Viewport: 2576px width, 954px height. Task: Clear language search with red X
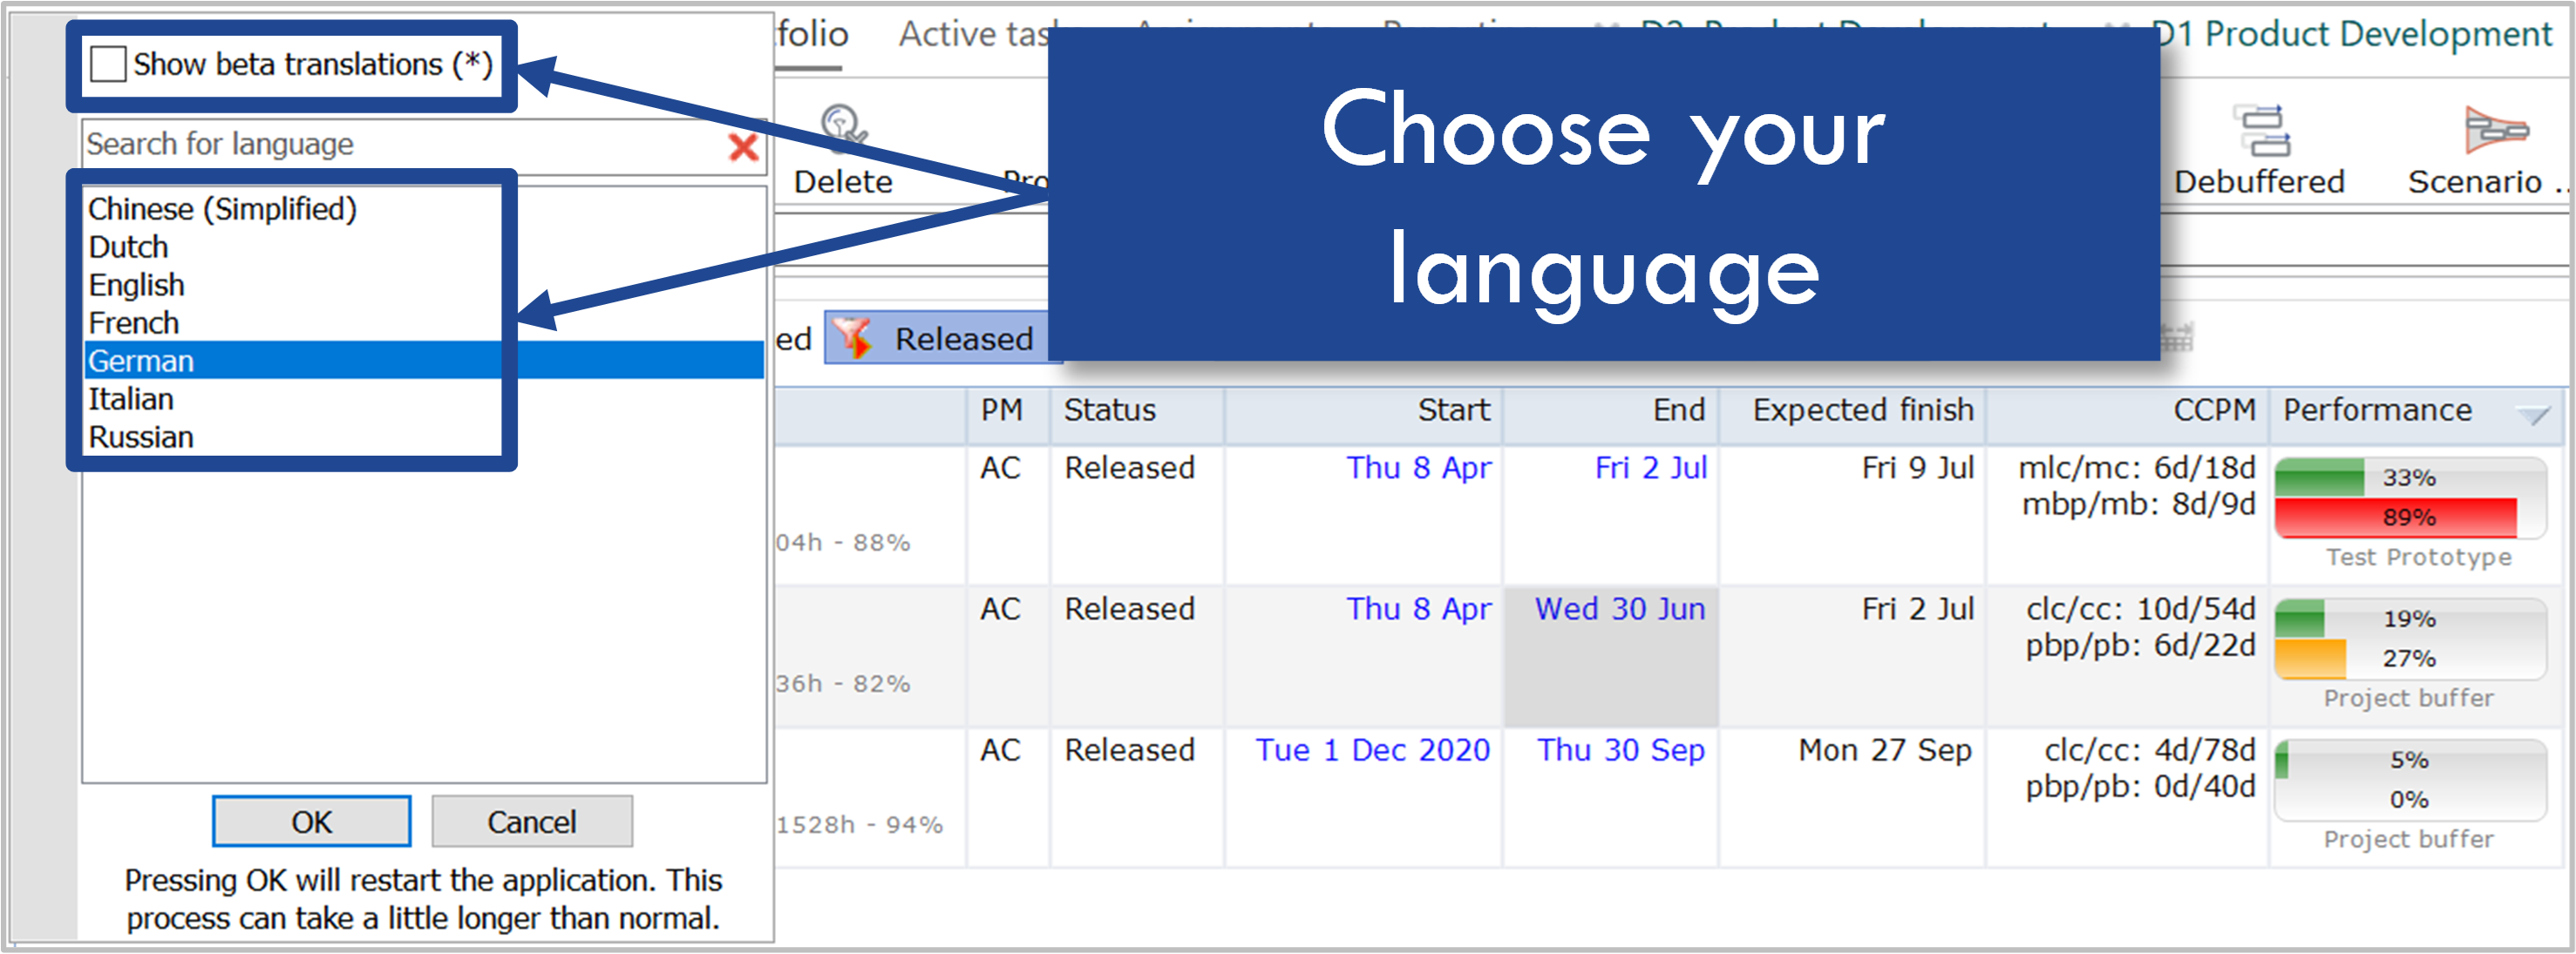pos(743,147)
